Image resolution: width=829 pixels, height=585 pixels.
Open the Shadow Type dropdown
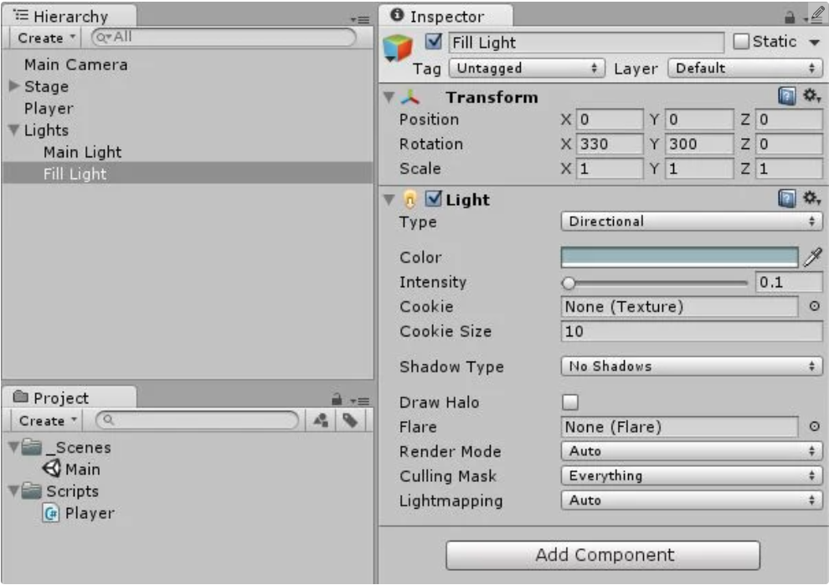click(691, 367)
